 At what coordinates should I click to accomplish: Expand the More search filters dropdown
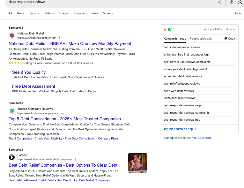[107, 13]
